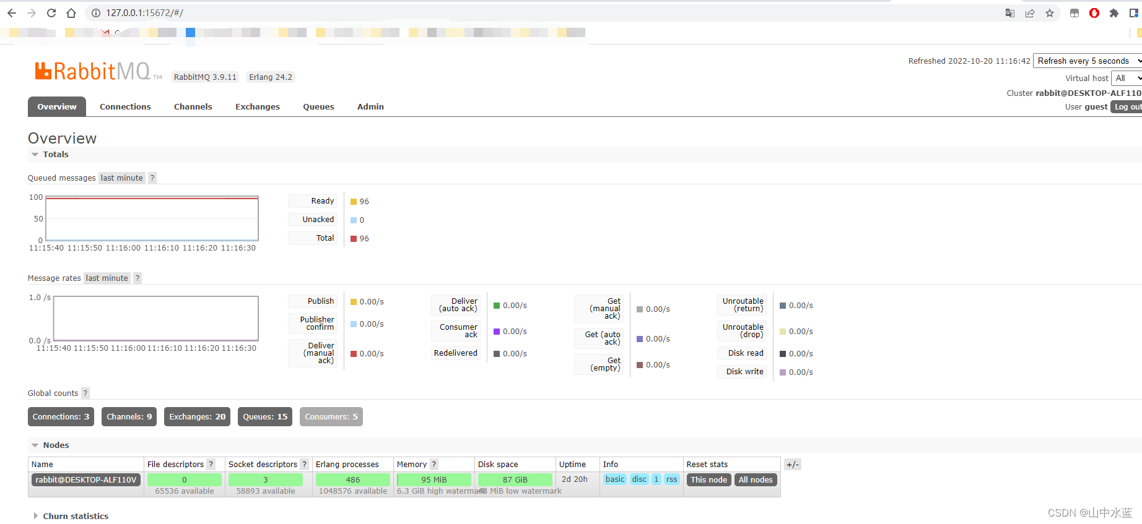This screenshot has width=1142, height=524.
Task: Click the 486 Erlang processes value
Action: [353, 480]
